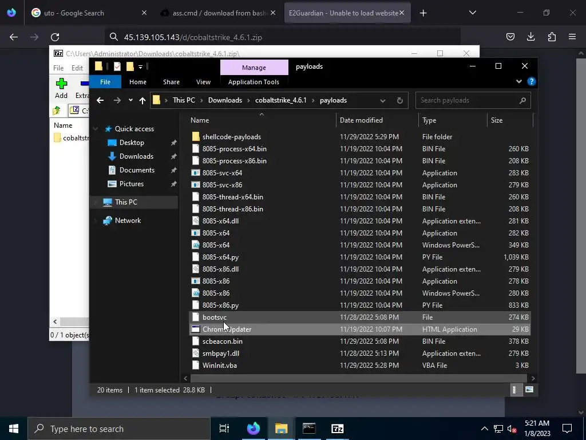Open recent locations dropdown in Explorer
586x440 pixels.
pos(130,100)
